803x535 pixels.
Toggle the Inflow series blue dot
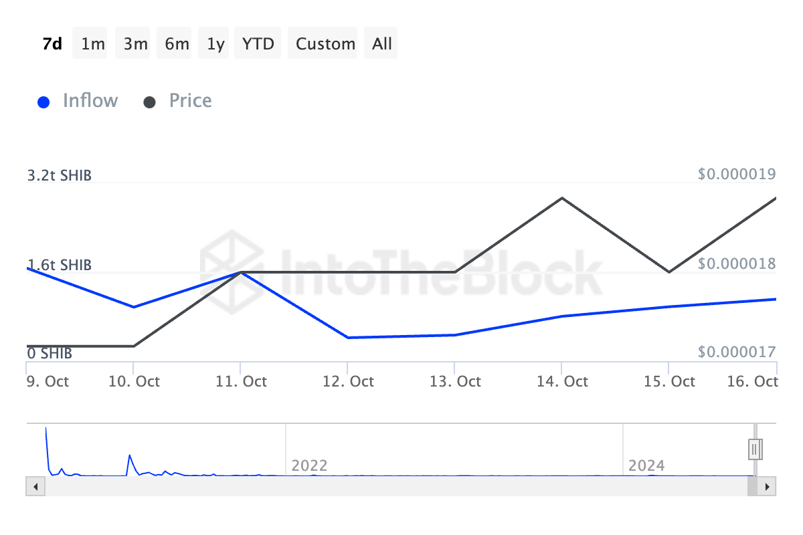click(x=43, y=102)
